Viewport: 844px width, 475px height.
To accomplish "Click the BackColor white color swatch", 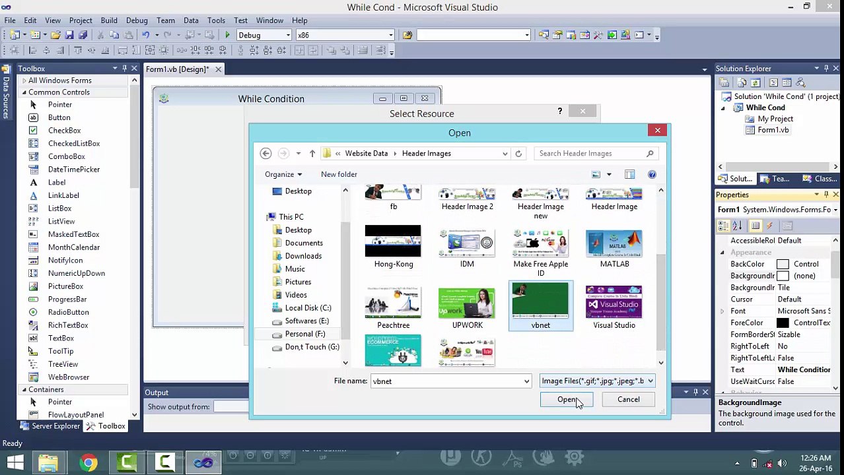I will pos(783,265).
